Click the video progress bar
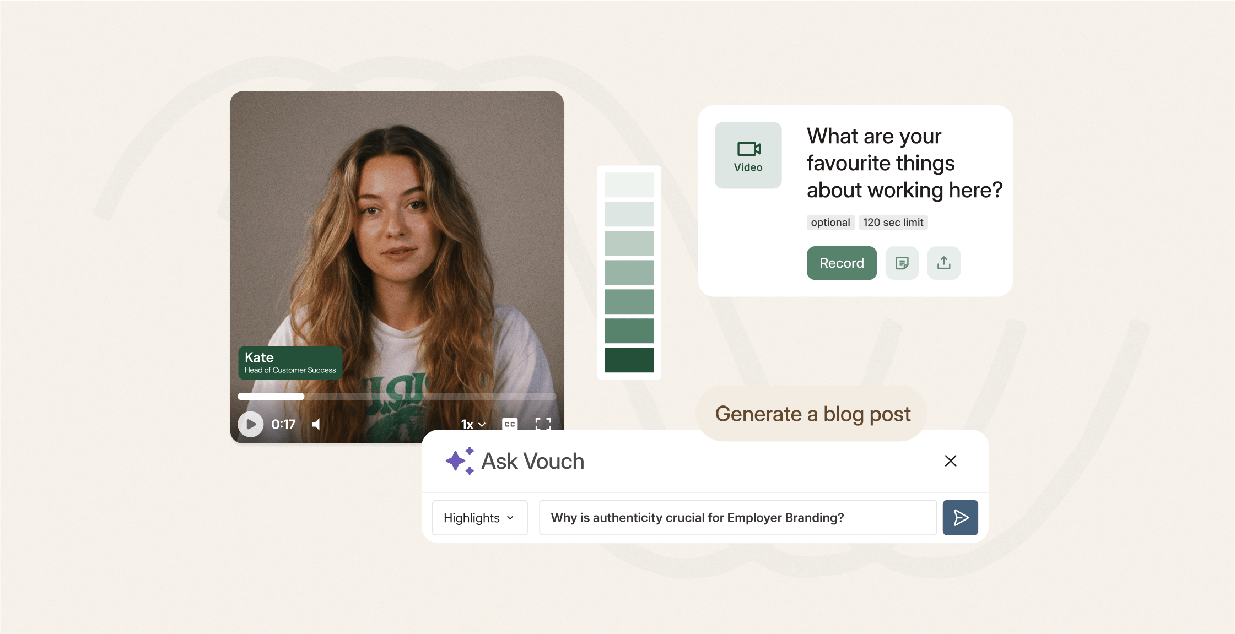 tap(397, 396)
